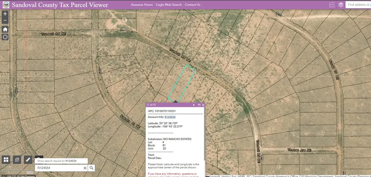Click the 'Fostoria St NE' road label

130,121
